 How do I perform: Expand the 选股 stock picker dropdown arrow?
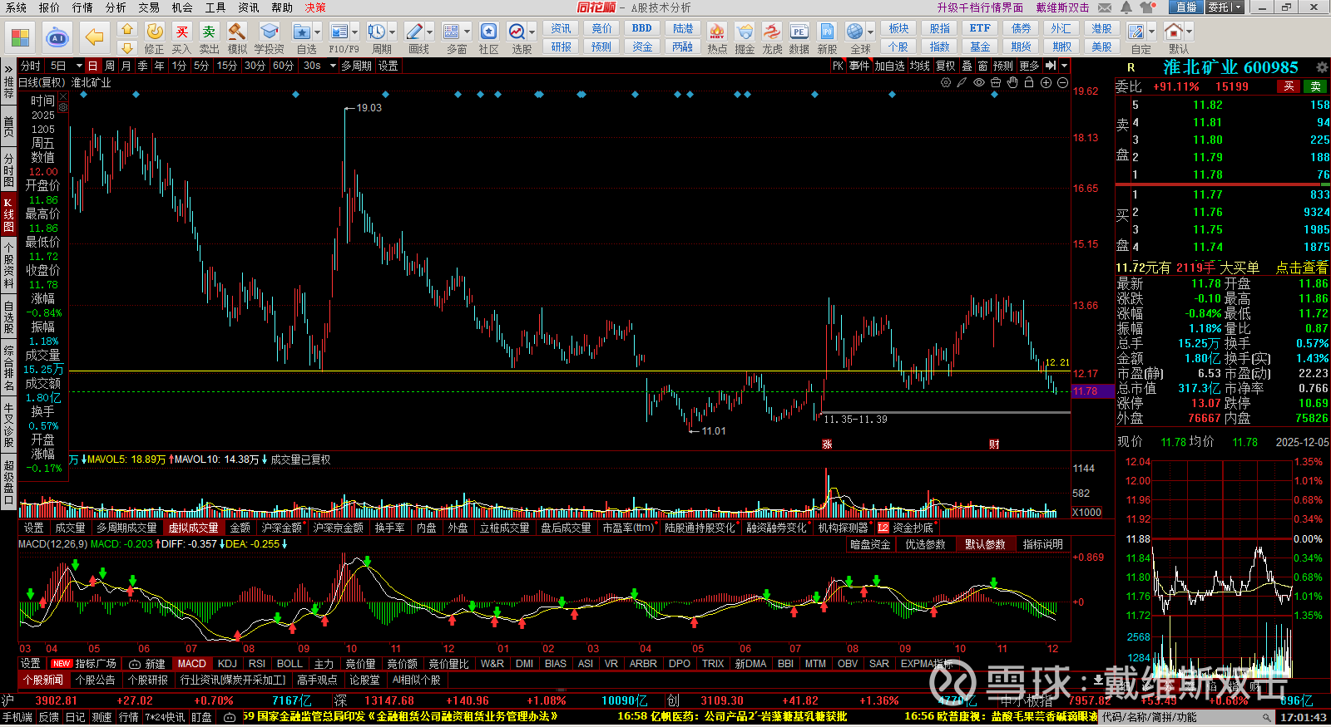pyautogui.click(x=533, y=32)
